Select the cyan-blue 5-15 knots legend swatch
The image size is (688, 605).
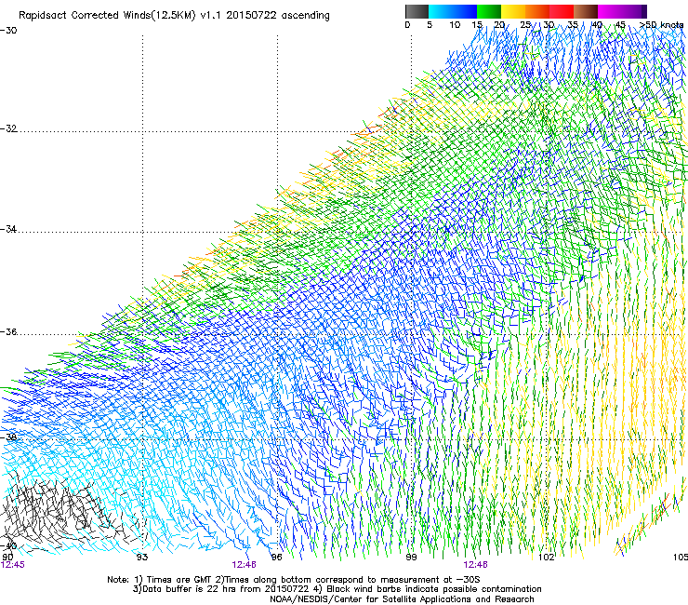point(453,11)
